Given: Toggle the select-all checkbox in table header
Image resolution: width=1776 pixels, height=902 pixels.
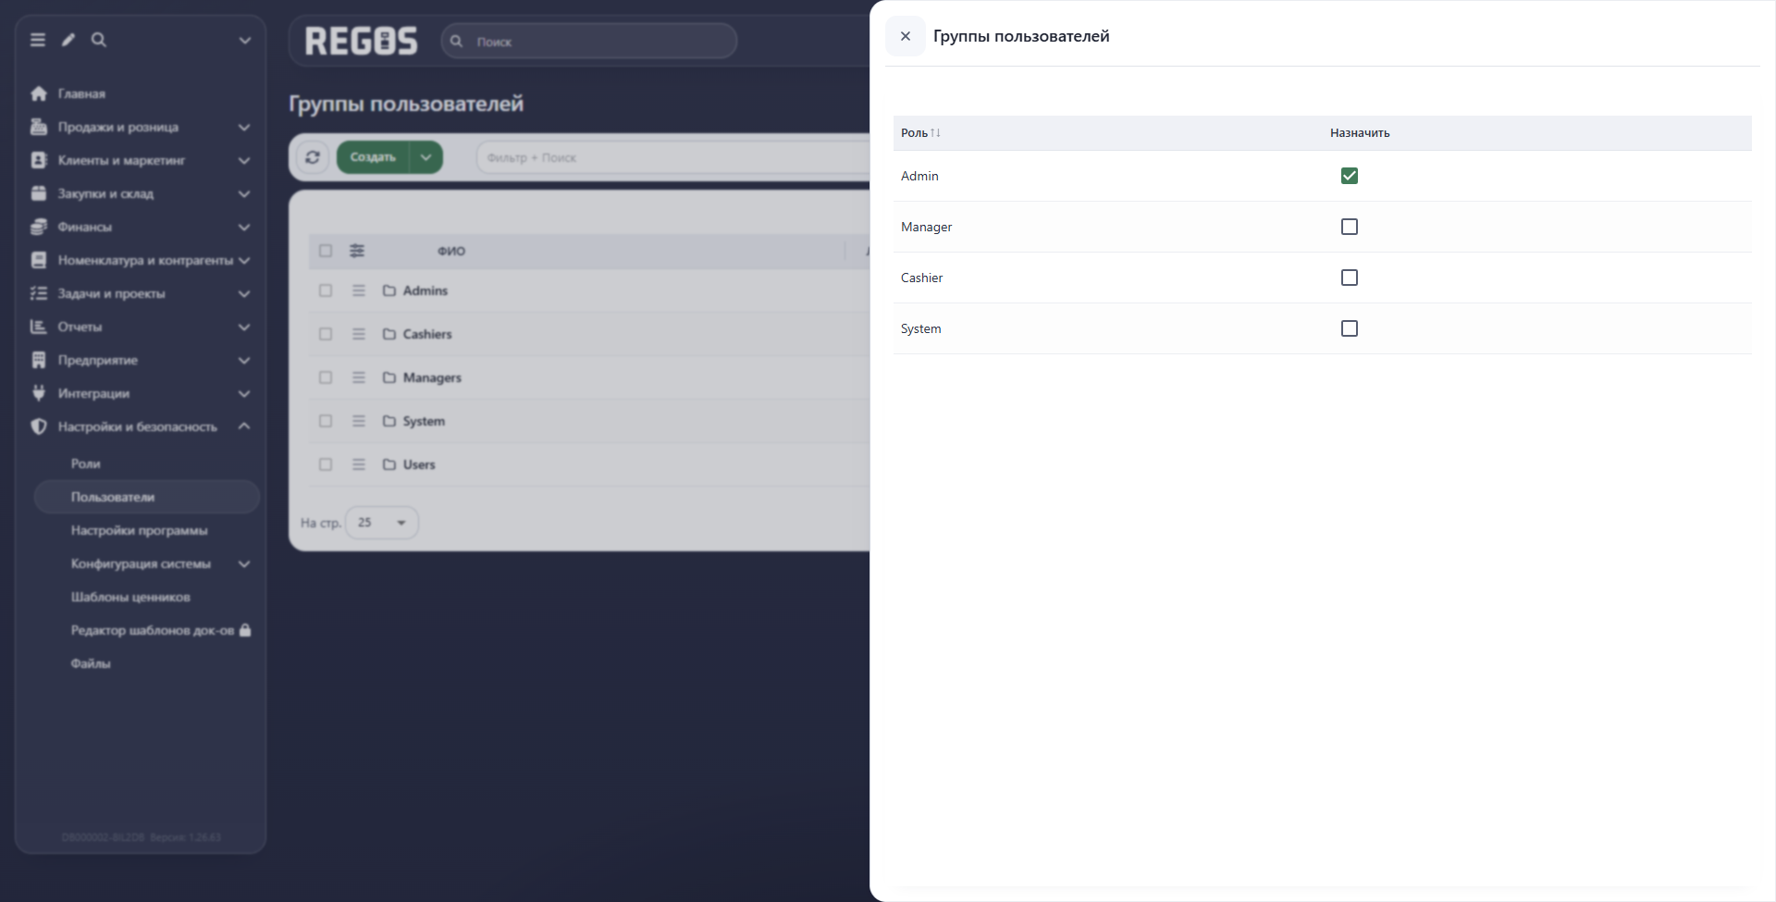Looking at the screenshot, I should click(x=326, y=251).
